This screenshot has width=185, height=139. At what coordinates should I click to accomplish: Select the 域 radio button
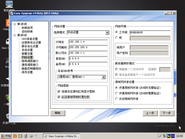(x=117, y=38)
